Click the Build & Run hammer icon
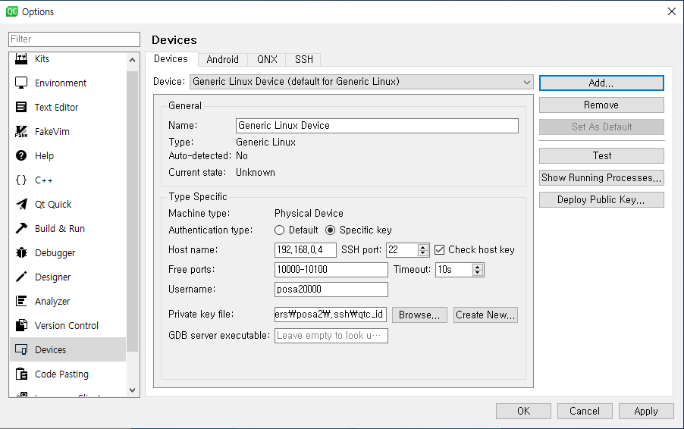 click(21, 228)
